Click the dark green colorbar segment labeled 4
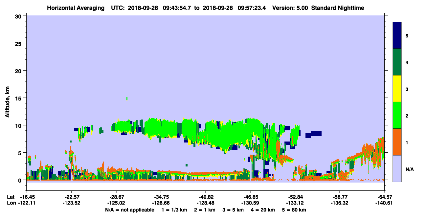427x219 pixels. (397, 62)
